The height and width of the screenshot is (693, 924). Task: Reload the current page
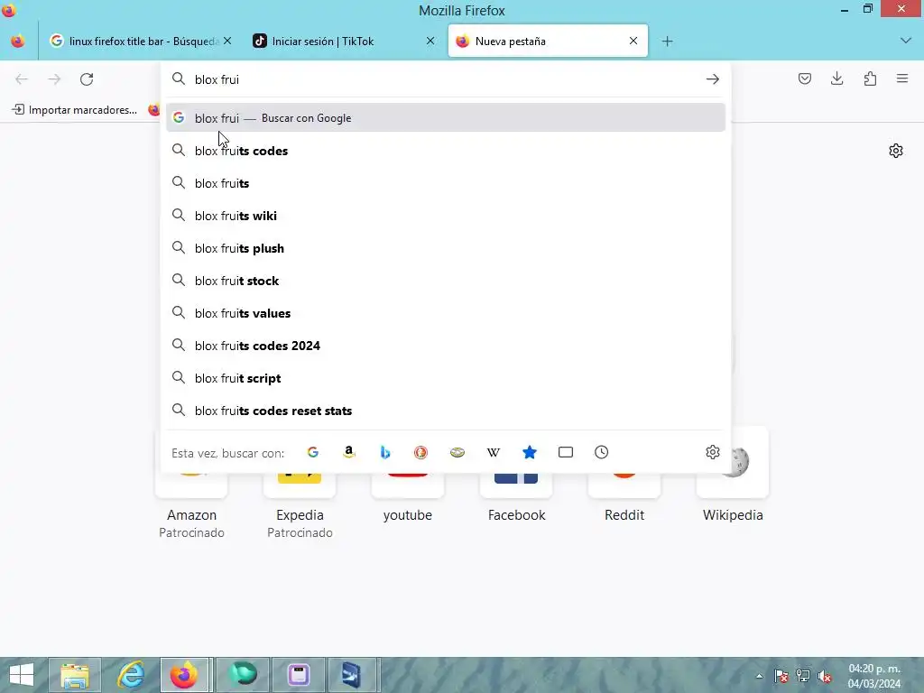(87, 79)
